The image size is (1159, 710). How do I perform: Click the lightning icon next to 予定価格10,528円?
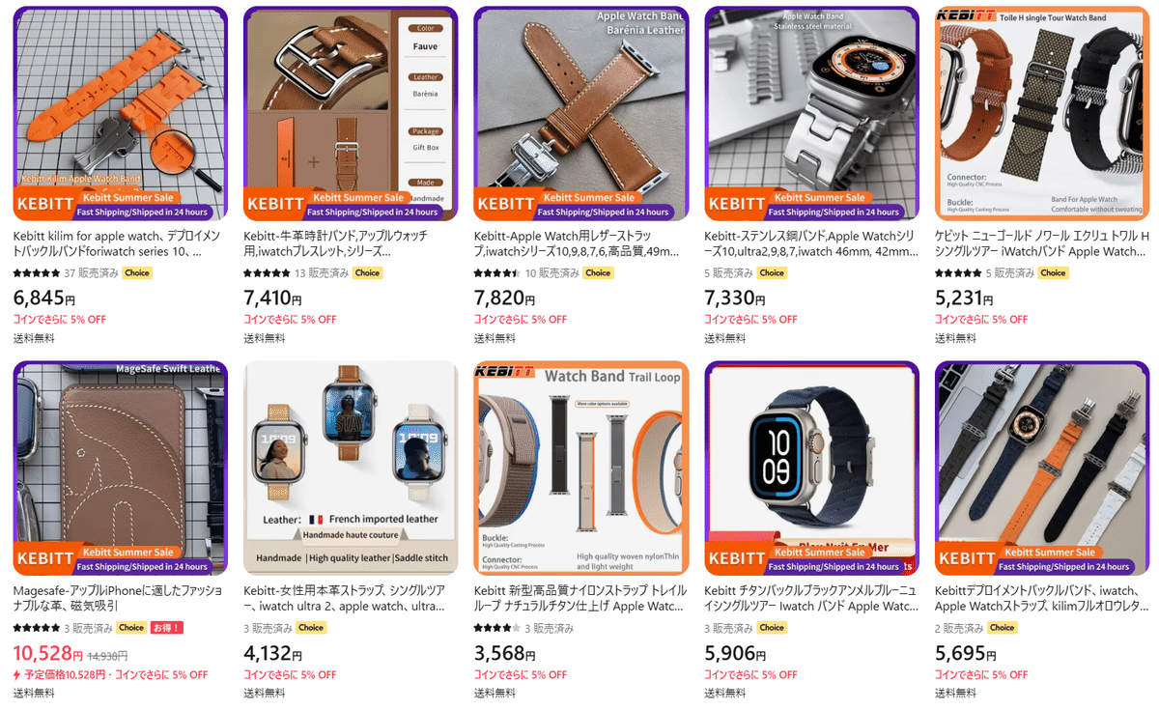pos(17,675)
